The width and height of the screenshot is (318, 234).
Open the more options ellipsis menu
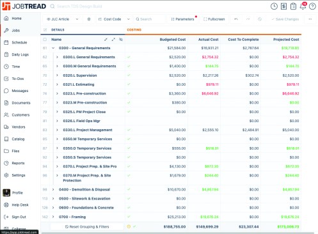tap(310, 19)
